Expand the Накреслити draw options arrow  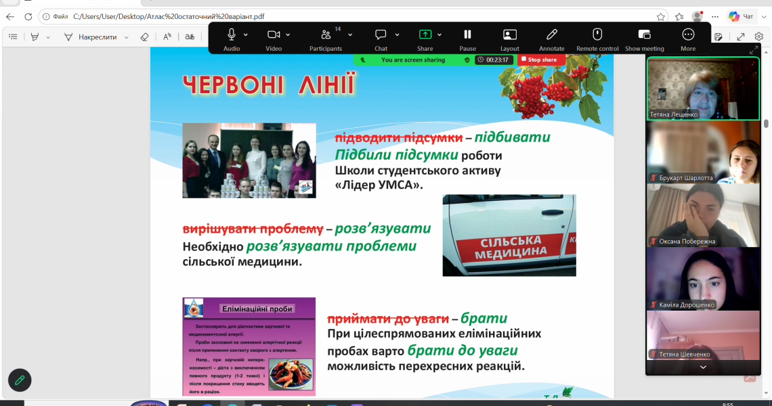coord(127,37)
